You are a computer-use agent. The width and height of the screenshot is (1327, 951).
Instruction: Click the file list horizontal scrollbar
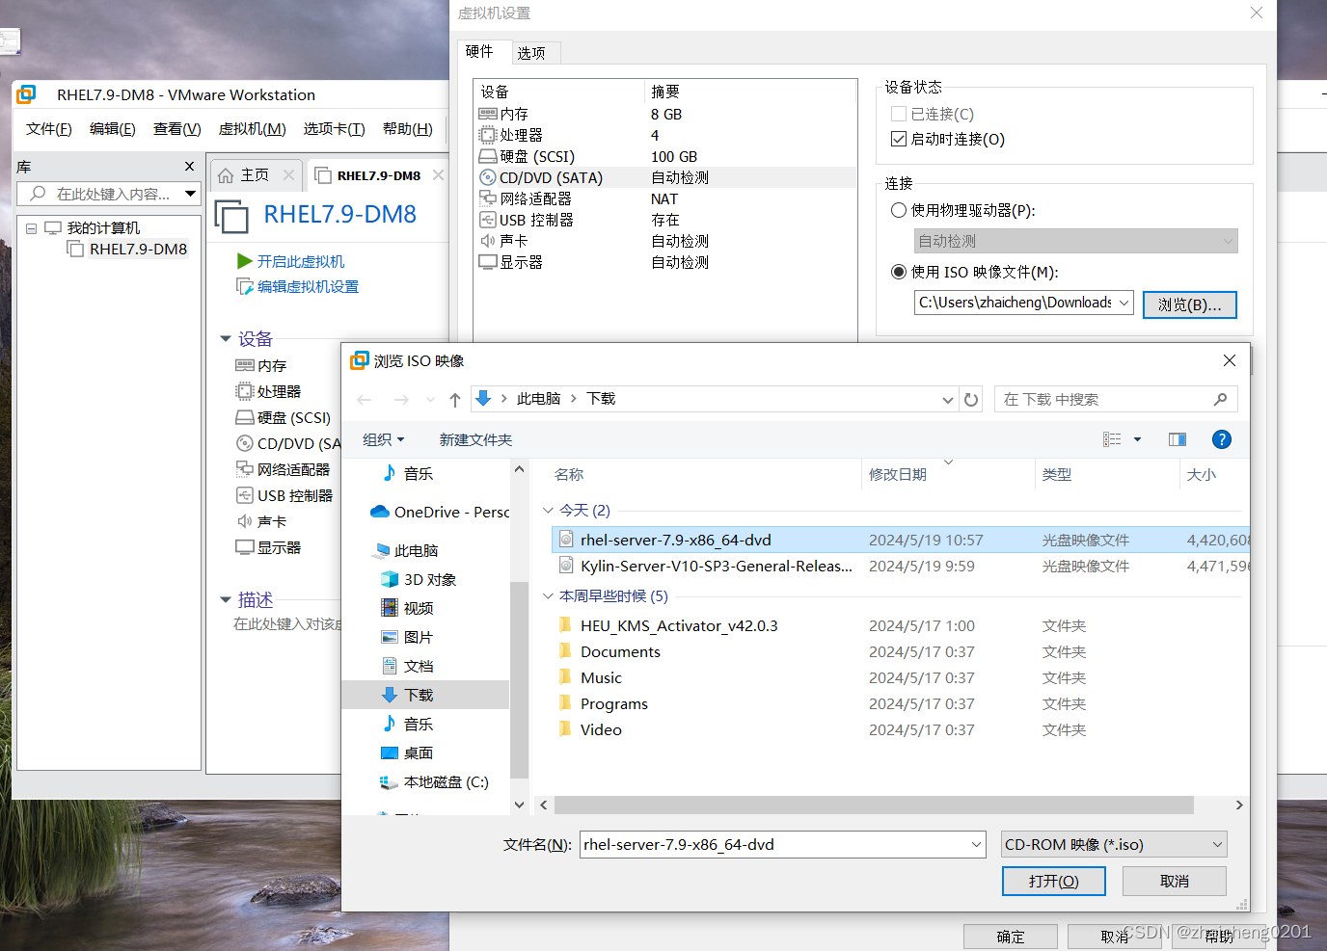(x=874, y=805)
